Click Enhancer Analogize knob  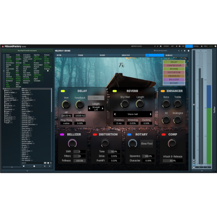178,120
